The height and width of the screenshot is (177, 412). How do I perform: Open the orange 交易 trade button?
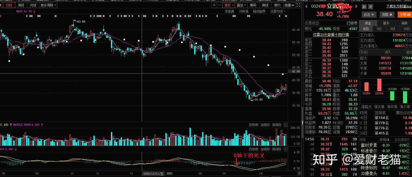coord(405,15)
